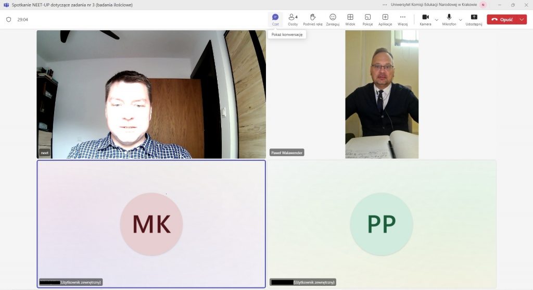This screenshot has height=290, width=533.
Task: Open Pokoje breakout rooms
Action: [x=367, y=19]
